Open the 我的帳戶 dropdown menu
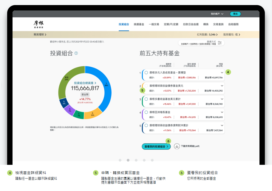 [217, 14]
